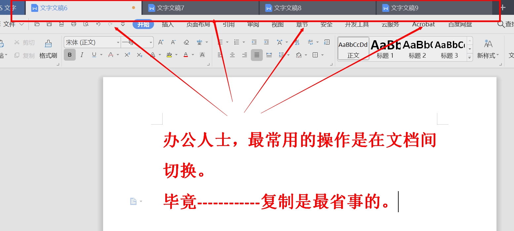Click the clear formatting eraser icon
The width and height of the screenshot is (514, 231).
186,42
